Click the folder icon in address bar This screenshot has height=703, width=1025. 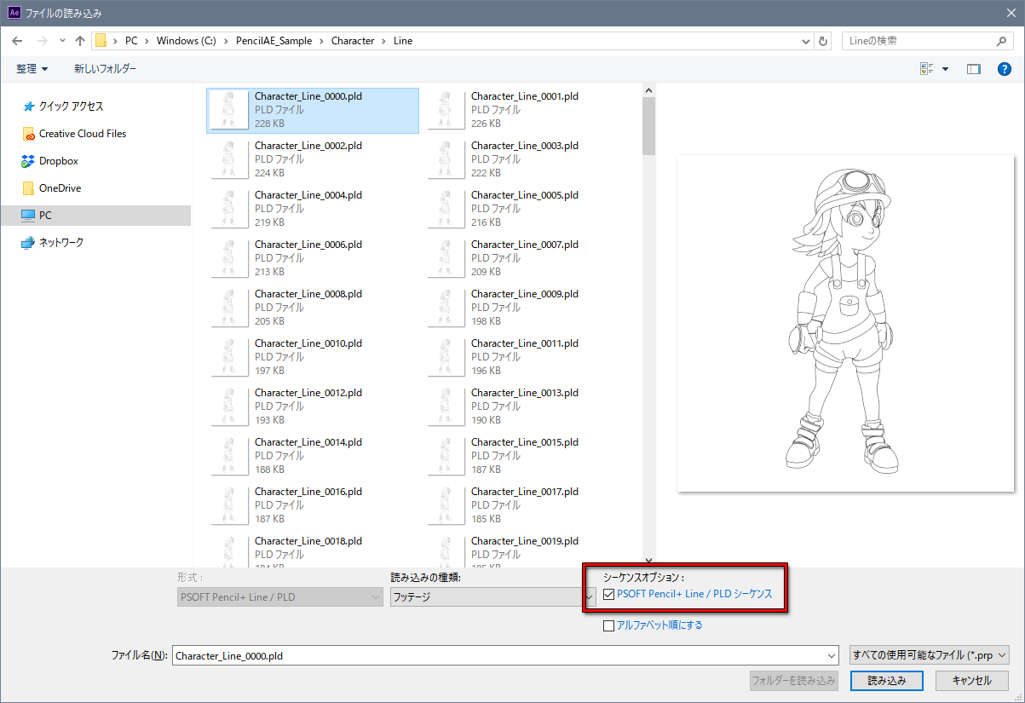tap(101, 41)
